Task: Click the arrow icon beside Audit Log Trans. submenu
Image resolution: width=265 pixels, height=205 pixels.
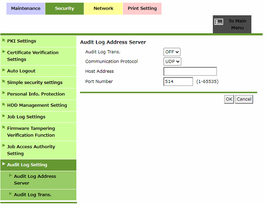Action: pos(10,194)
